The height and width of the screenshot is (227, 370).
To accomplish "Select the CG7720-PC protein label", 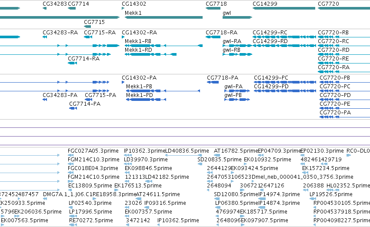I will [x=335, y=87].
